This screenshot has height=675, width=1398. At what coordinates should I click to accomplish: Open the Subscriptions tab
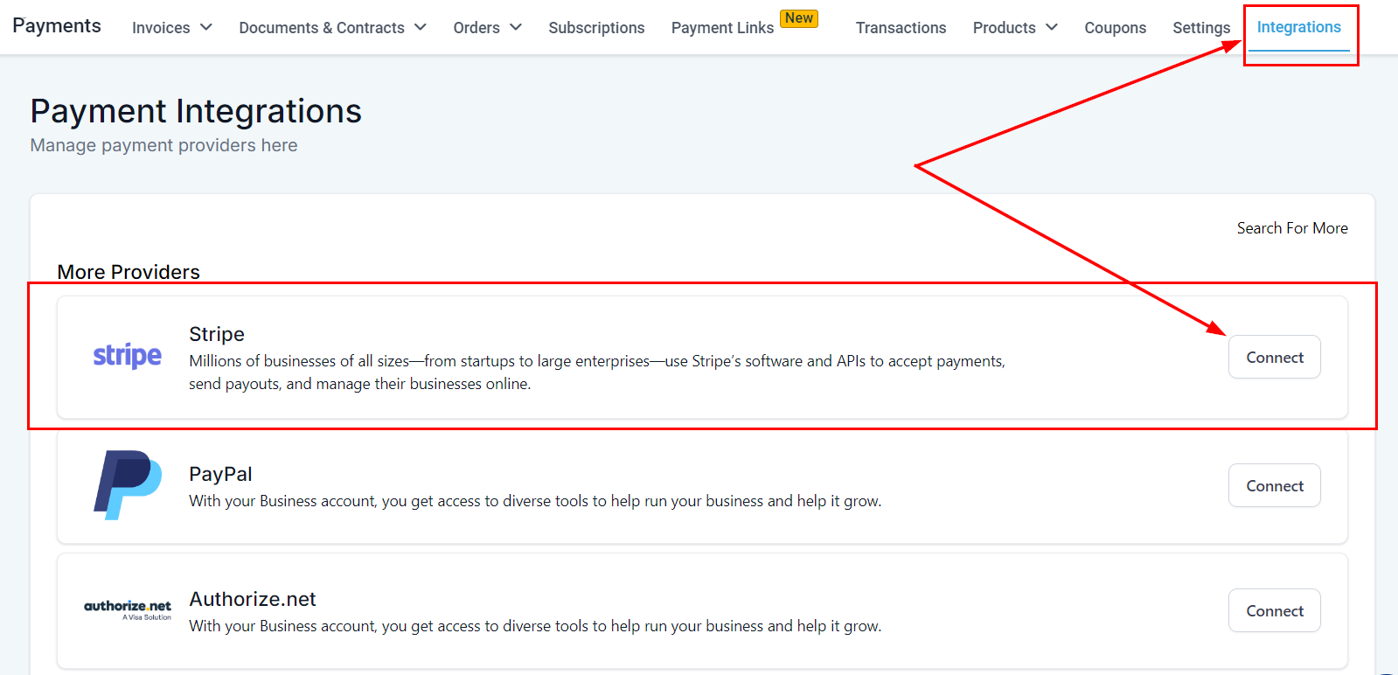pyautogui.click(x=596, y=28)
